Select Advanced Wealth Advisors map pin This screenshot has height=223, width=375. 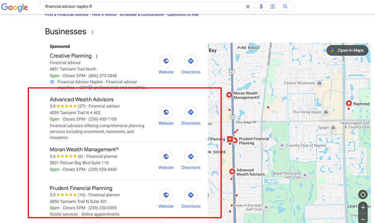point(232,172)
